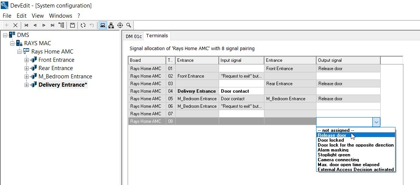Click the tree view toolbar icon
This screenshot has width=420, height=185.
(x=61, y=25)
